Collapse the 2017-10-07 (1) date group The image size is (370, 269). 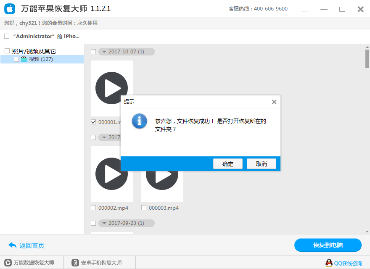(104, 52)
